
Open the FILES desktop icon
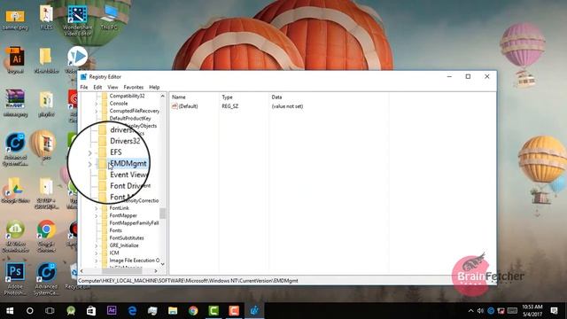(x=46, y=18)
